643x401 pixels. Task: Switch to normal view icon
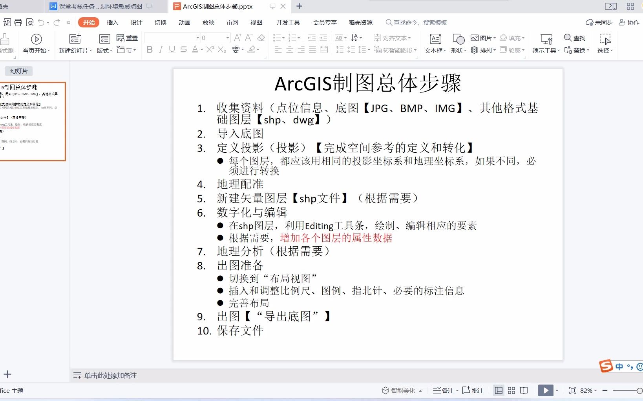tap(499, 390)
